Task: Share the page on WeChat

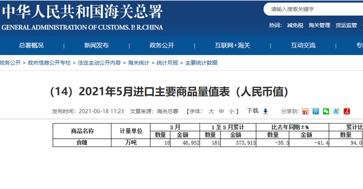Action: 326,112
